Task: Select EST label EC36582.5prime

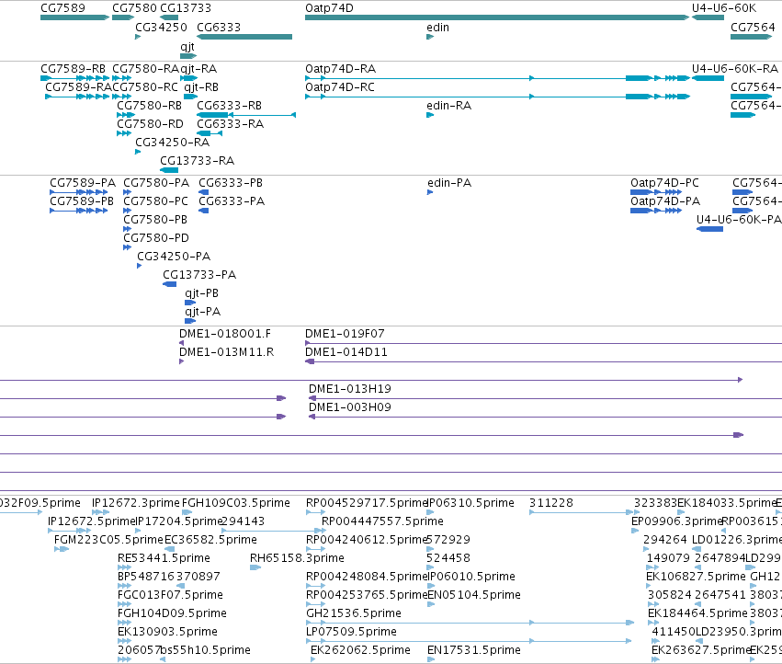Action: coord(211,540)
